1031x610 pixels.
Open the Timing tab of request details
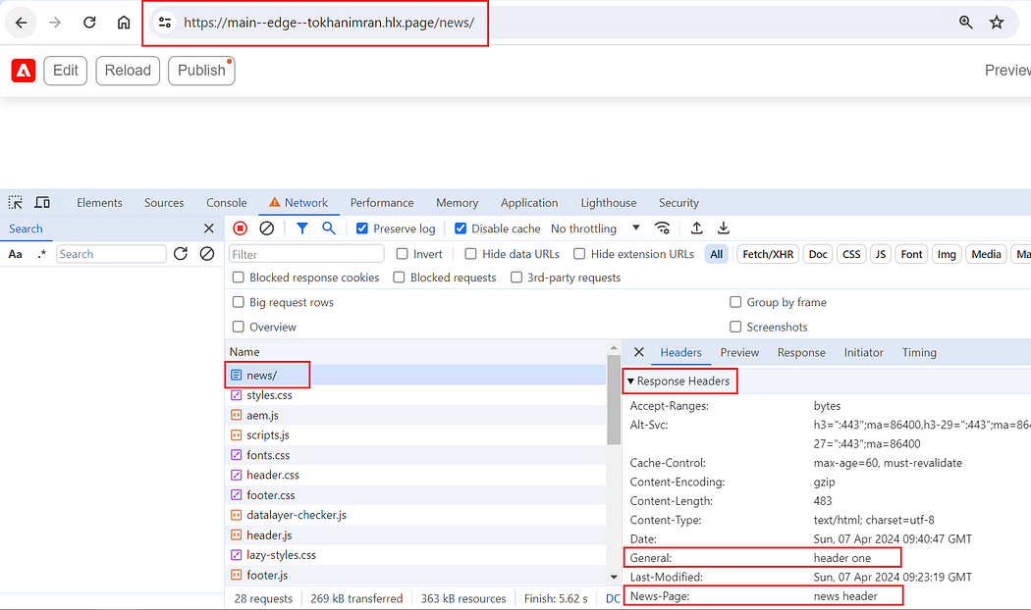(918, 353)
